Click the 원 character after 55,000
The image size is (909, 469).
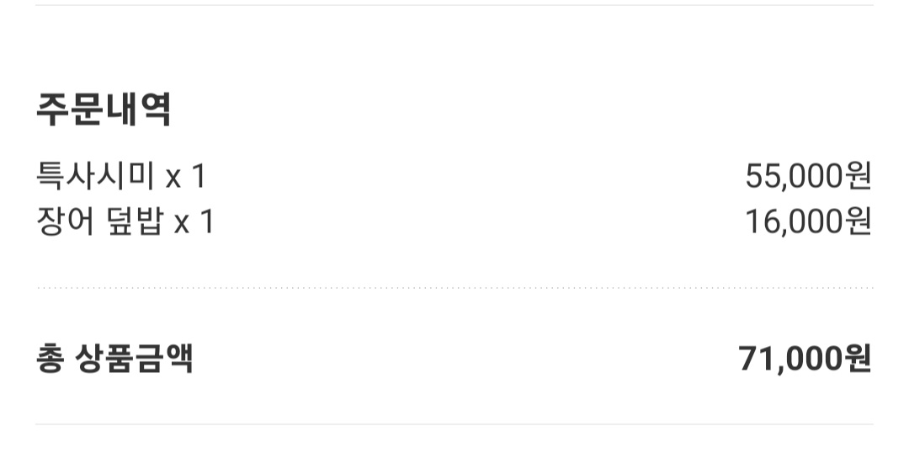coord(858,176)
